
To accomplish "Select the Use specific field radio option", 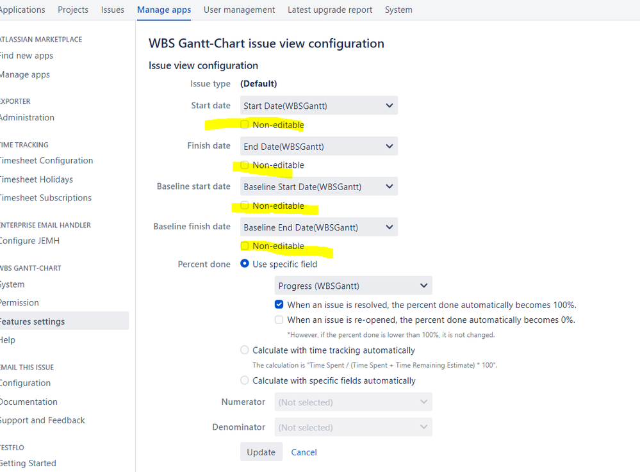I will coord(245,263).
